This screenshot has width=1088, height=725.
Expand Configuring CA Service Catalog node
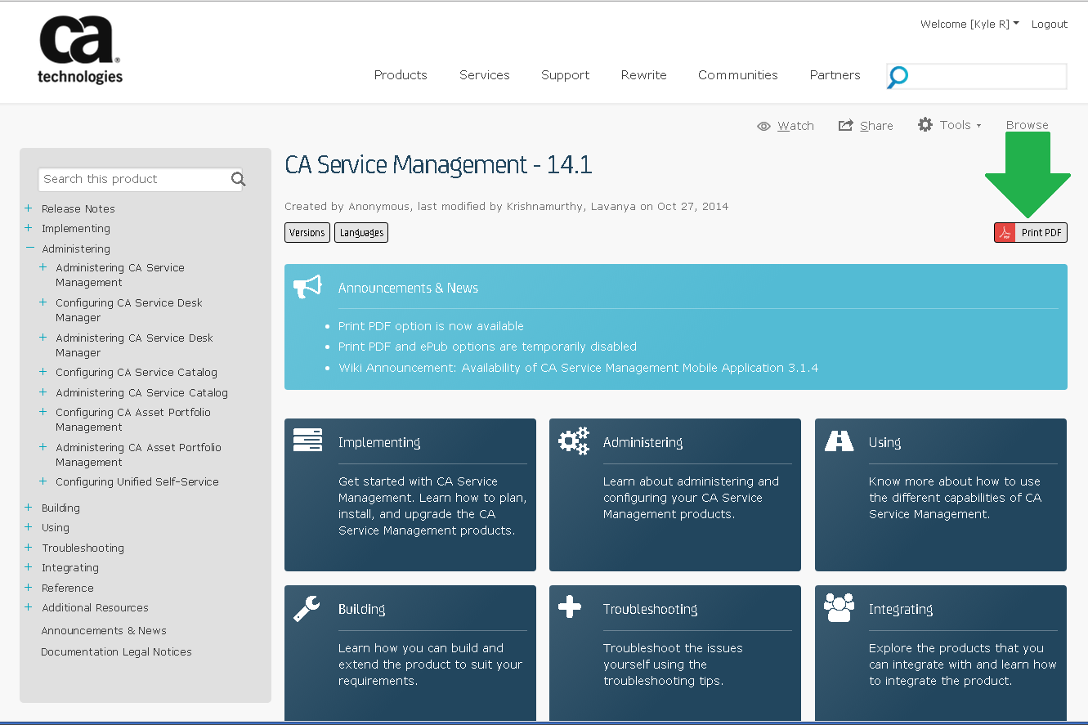[x=43, y=371]
